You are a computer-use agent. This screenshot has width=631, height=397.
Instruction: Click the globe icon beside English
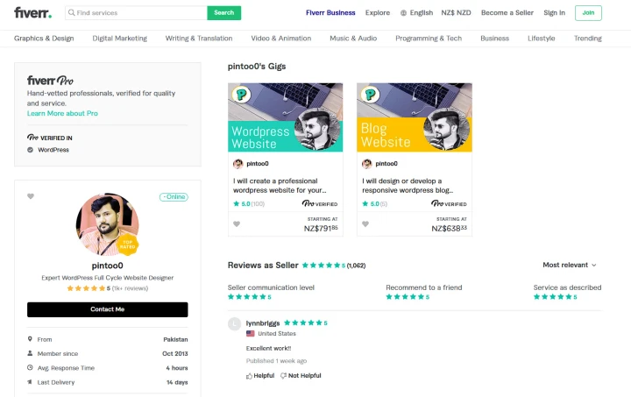pyautogui.click(x=403, y=13)
